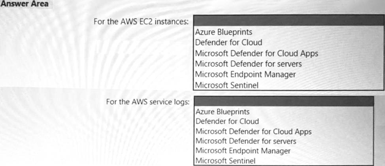
Task: Select Defender for servers for AWS service logs
Action: (x=245, y=141)
